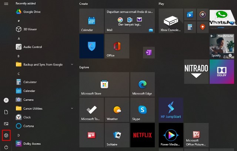Open the small Maps tile
The height and width of the screenshot is (151, 237).
(203, 27)
